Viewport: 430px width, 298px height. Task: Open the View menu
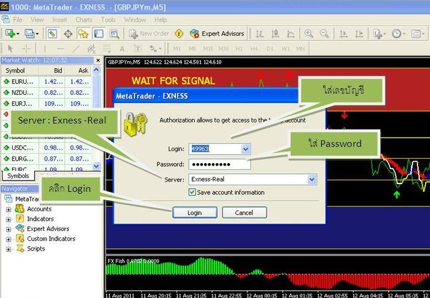[37, 20]
